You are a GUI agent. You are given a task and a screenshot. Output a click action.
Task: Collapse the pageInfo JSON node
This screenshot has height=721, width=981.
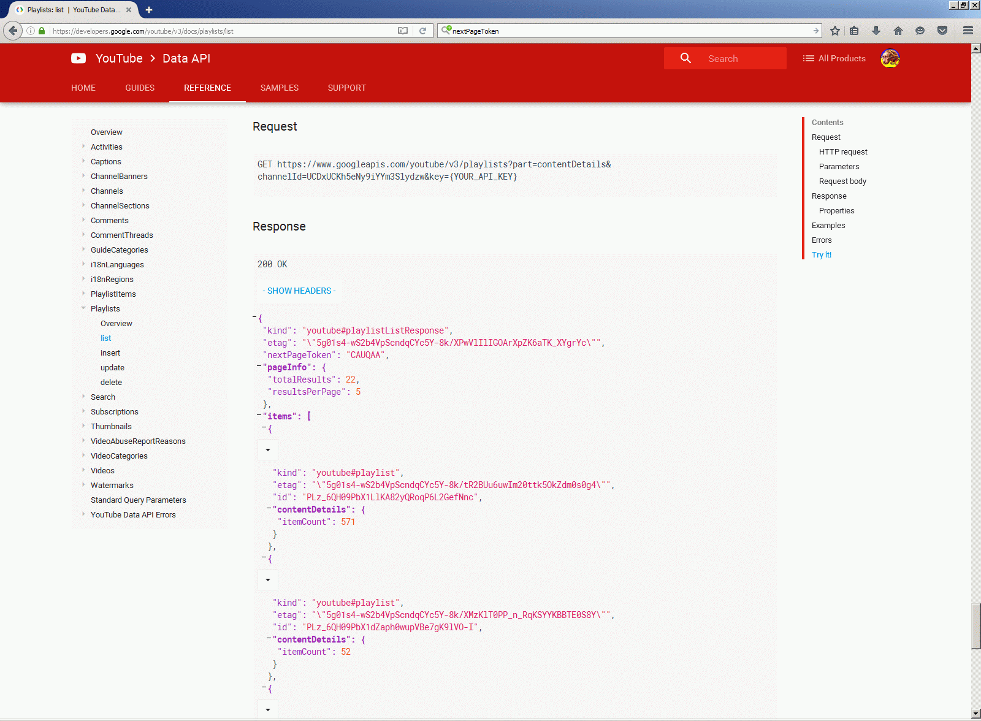pyautogui.click(x=259, y=367)
